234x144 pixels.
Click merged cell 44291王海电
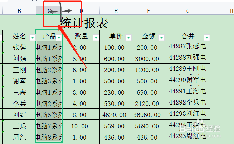(188, 92)
